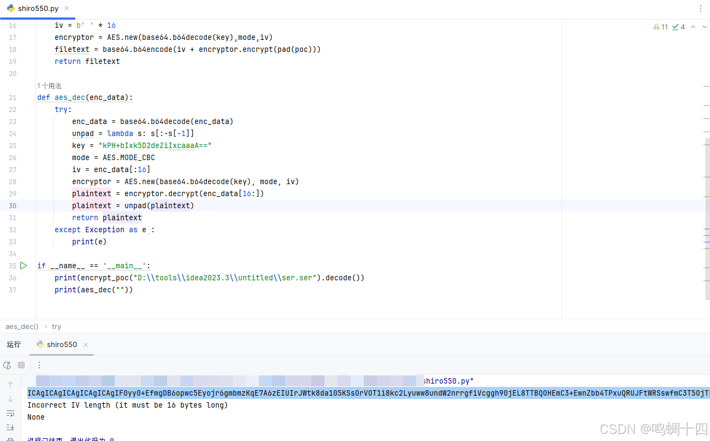
Task: Click line number 30 in the gutter
Action: coord(13,205)
